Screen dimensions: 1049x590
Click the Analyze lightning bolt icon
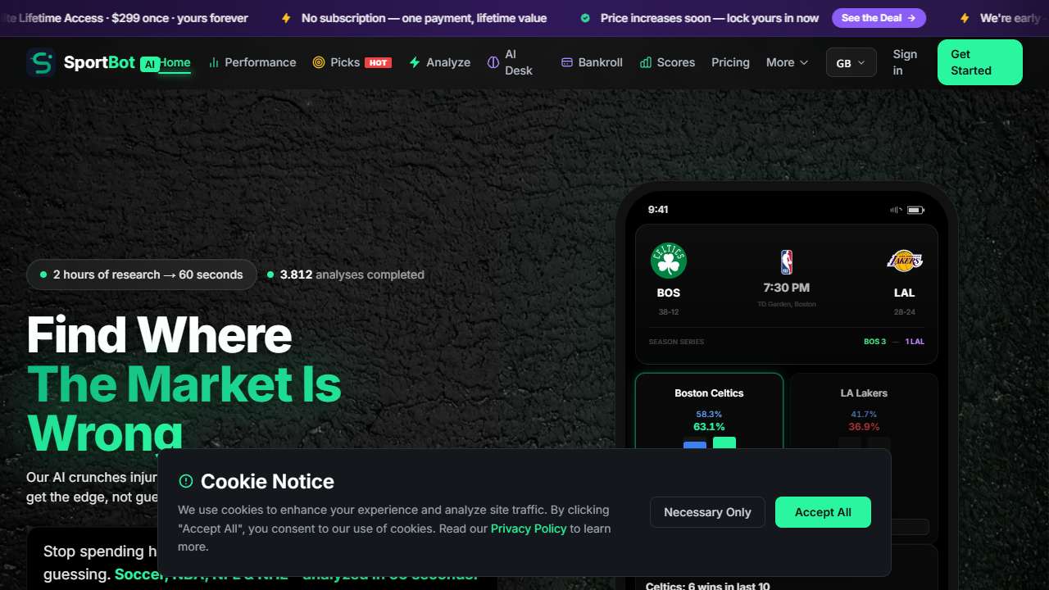(415, 62)
